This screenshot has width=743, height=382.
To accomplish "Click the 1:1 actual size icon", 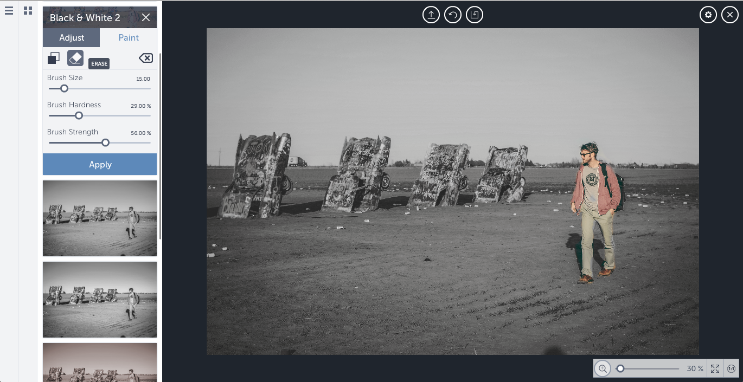I will coord(731,368).
